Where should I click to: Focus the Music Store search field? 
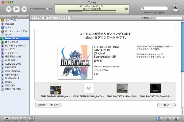click(x=154, y=8)
